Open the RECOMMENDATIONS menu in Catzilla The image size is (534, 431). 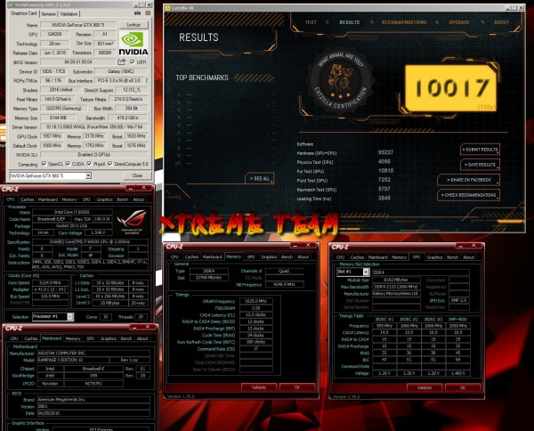[404, 22]
